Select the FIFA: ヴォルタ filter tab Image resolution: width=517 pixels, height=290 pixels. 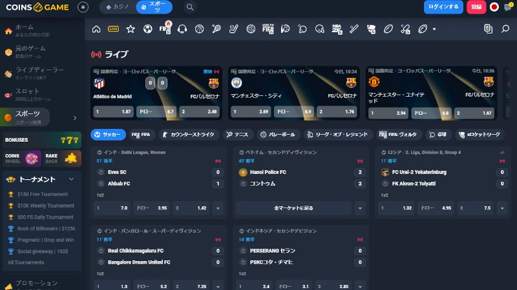pos(398,135)
